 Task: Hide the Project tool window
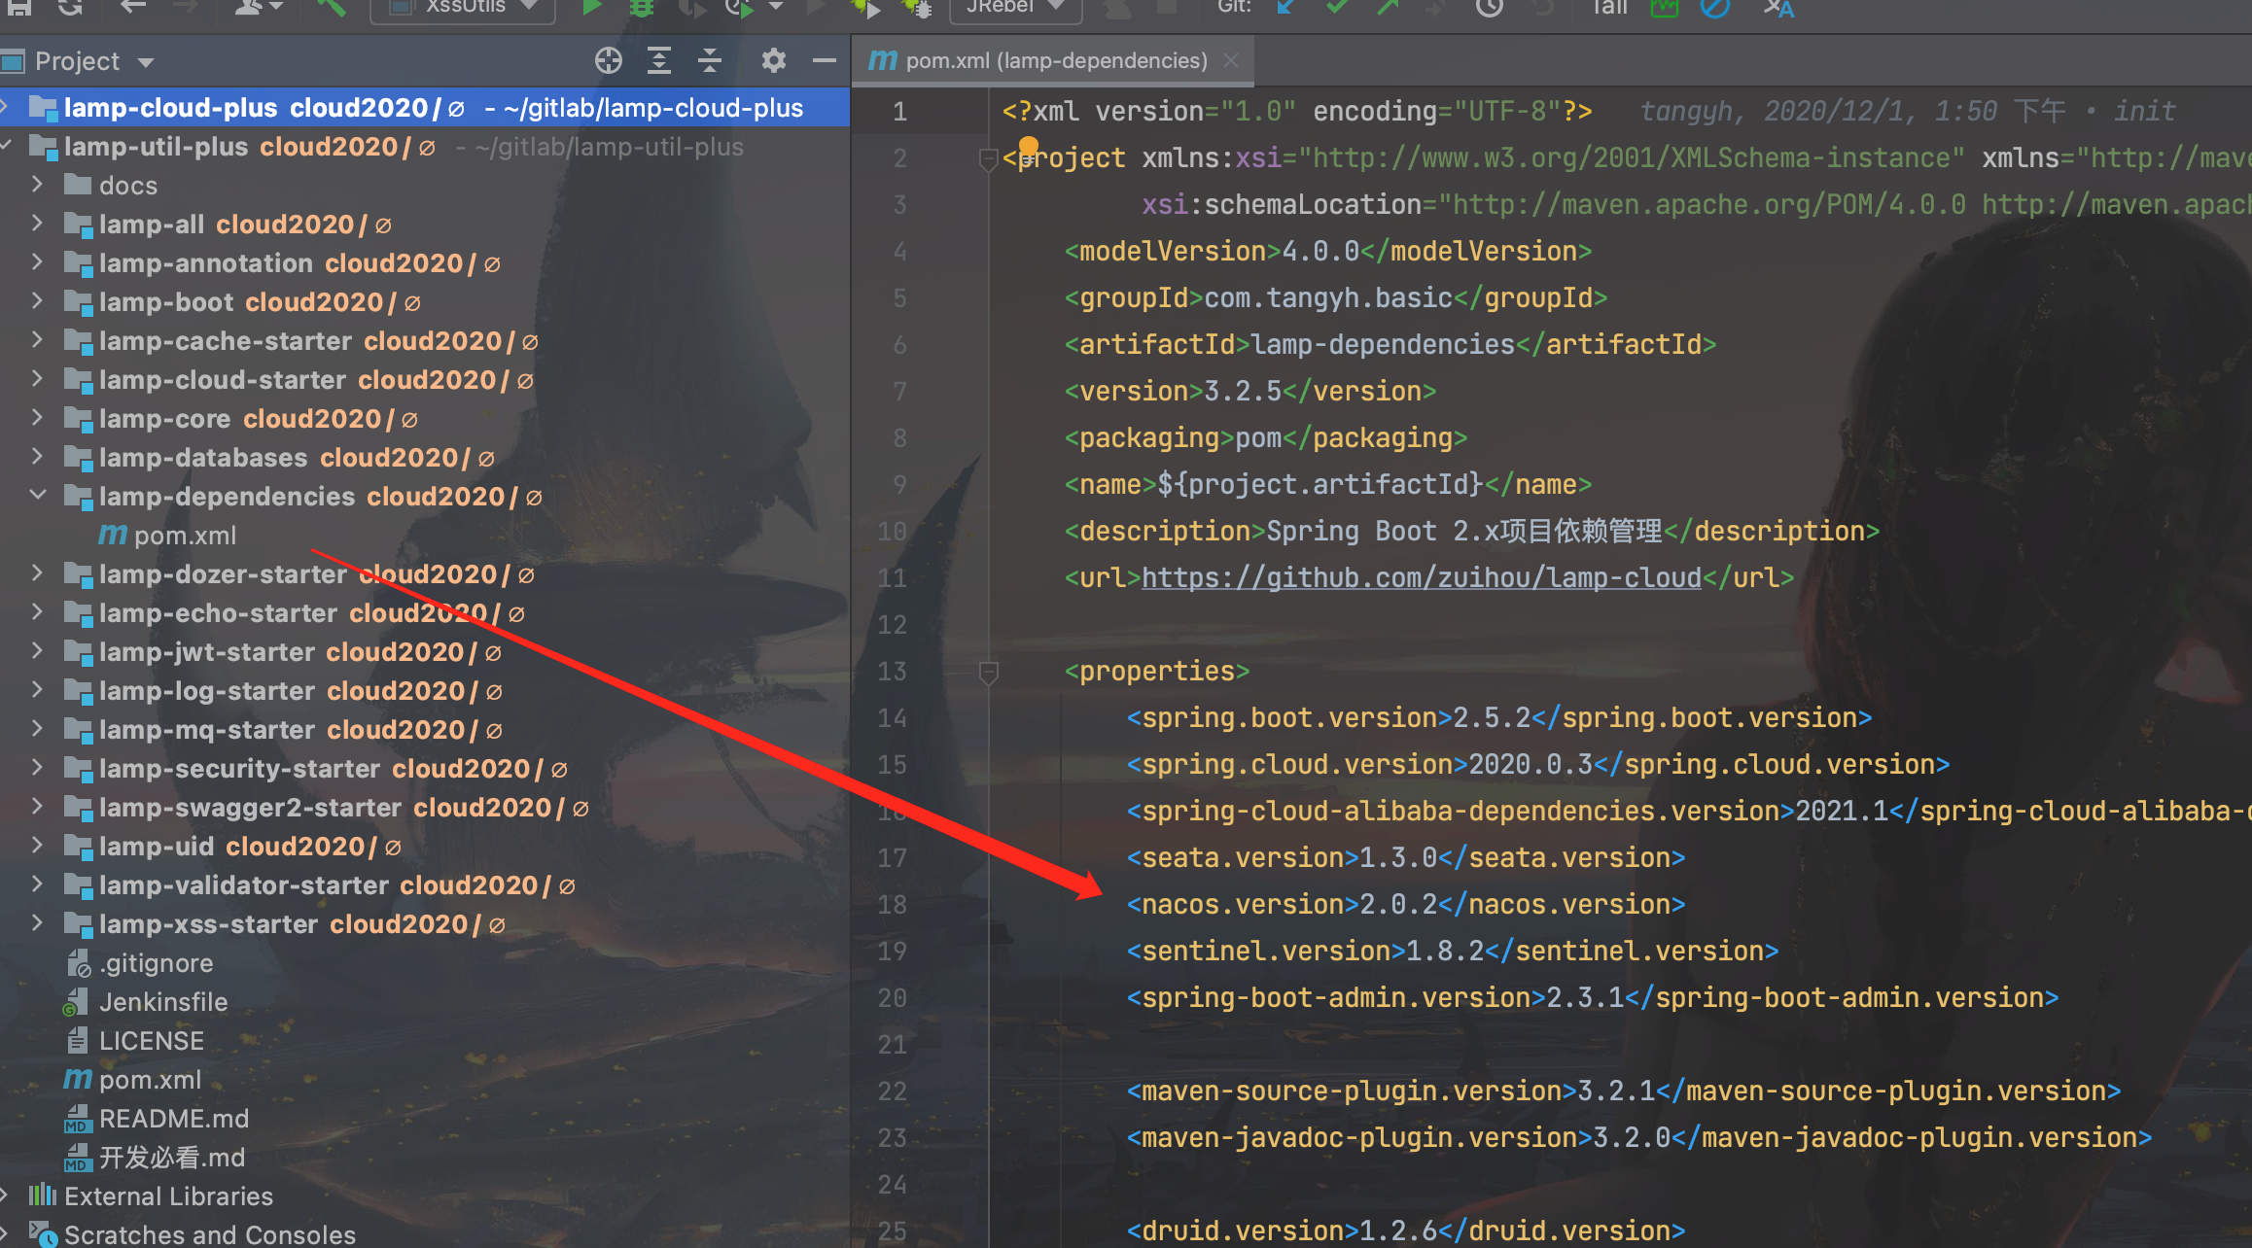coord(825,60)
